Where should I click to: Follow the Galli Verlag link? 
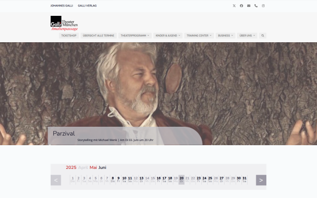pyautogui.click(x=87, y=6)
